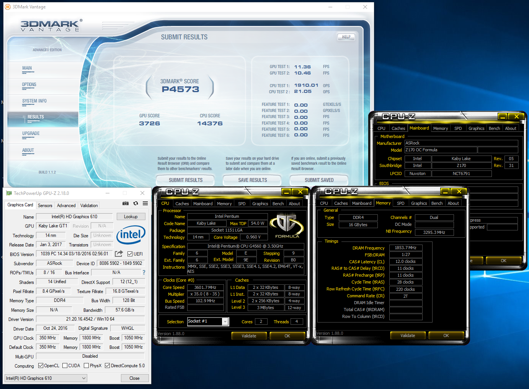Minimize the CPU-Z CPU tab window

(286, 192)
